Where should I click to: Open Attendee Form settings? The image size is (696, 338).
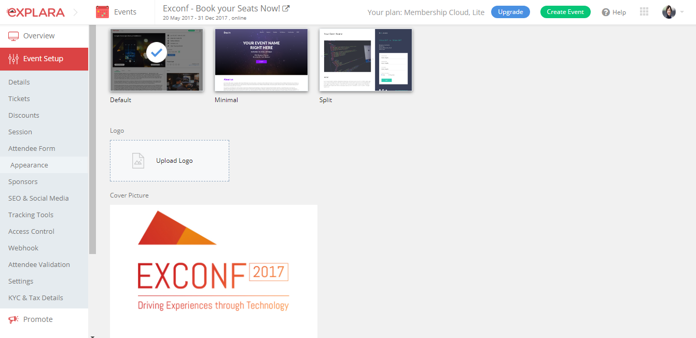(x=32, y=148)
